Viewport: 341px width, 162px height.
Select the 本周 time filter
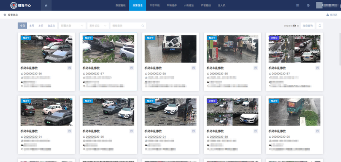(32, 26)
